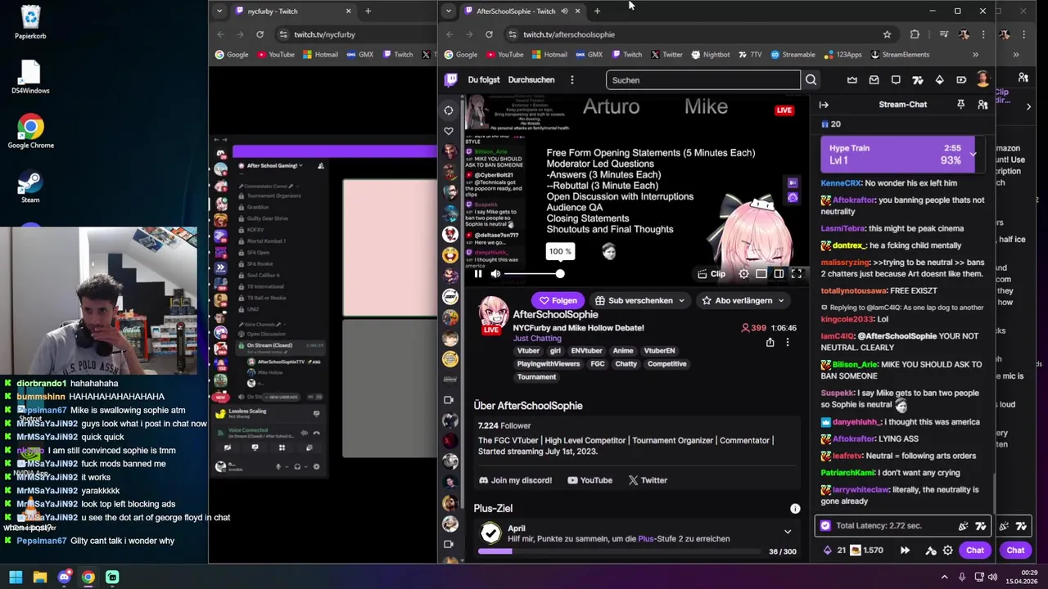Open the YouTube panel link
Image resolution: width=1048 pixels, height=589 pixels.
click(x=589, y=480)
